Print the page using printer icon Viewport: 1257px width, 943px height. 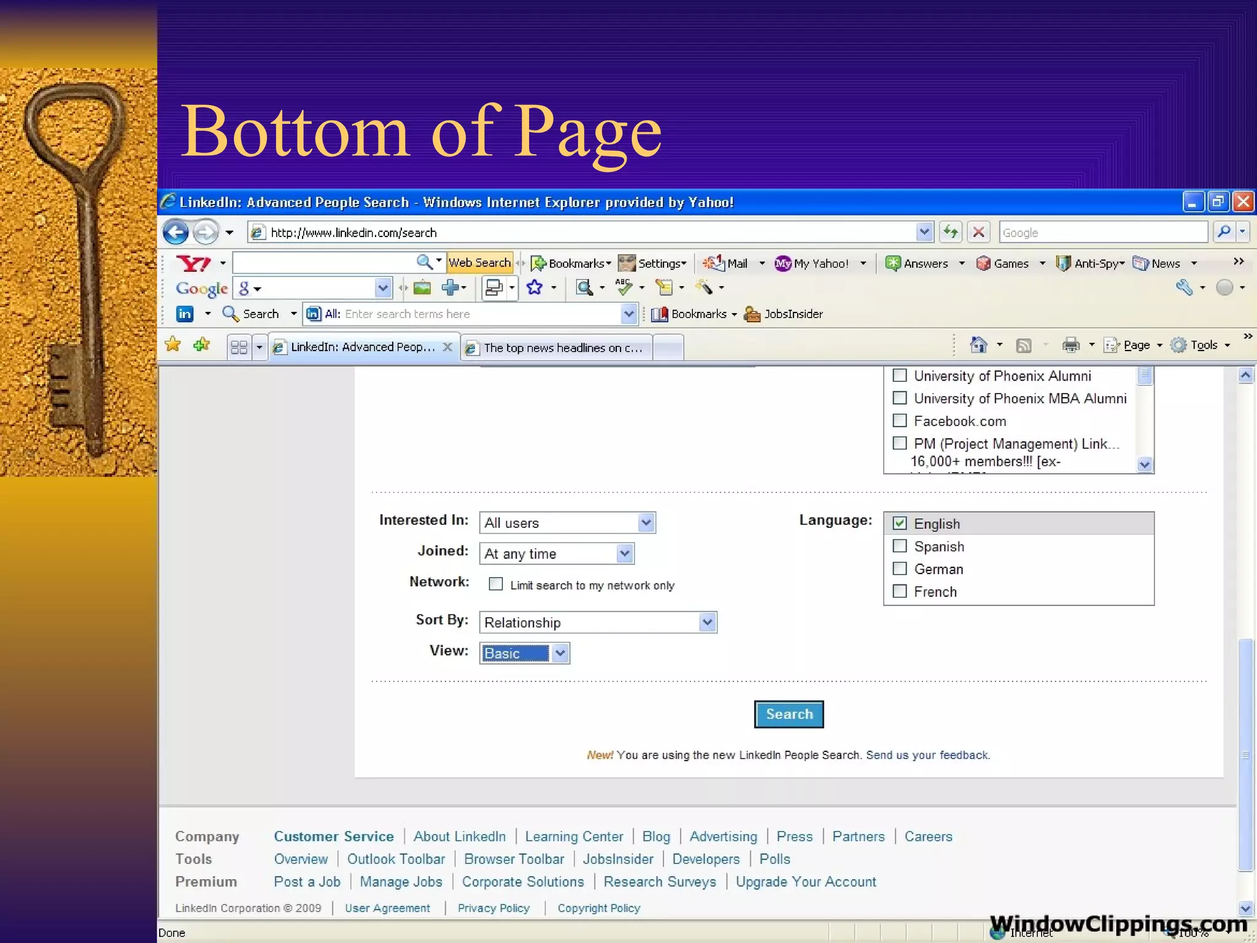click(1071, 345)
